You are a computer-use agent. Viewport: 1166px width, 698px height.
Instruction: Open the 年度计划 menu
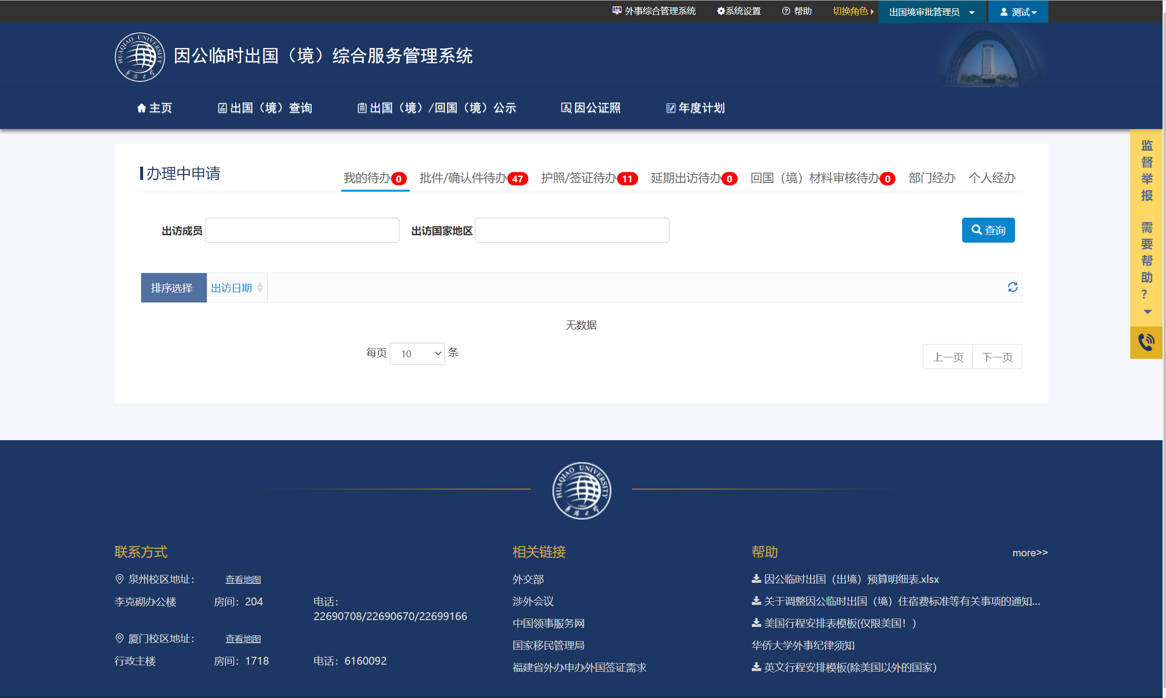click(696, 108)
